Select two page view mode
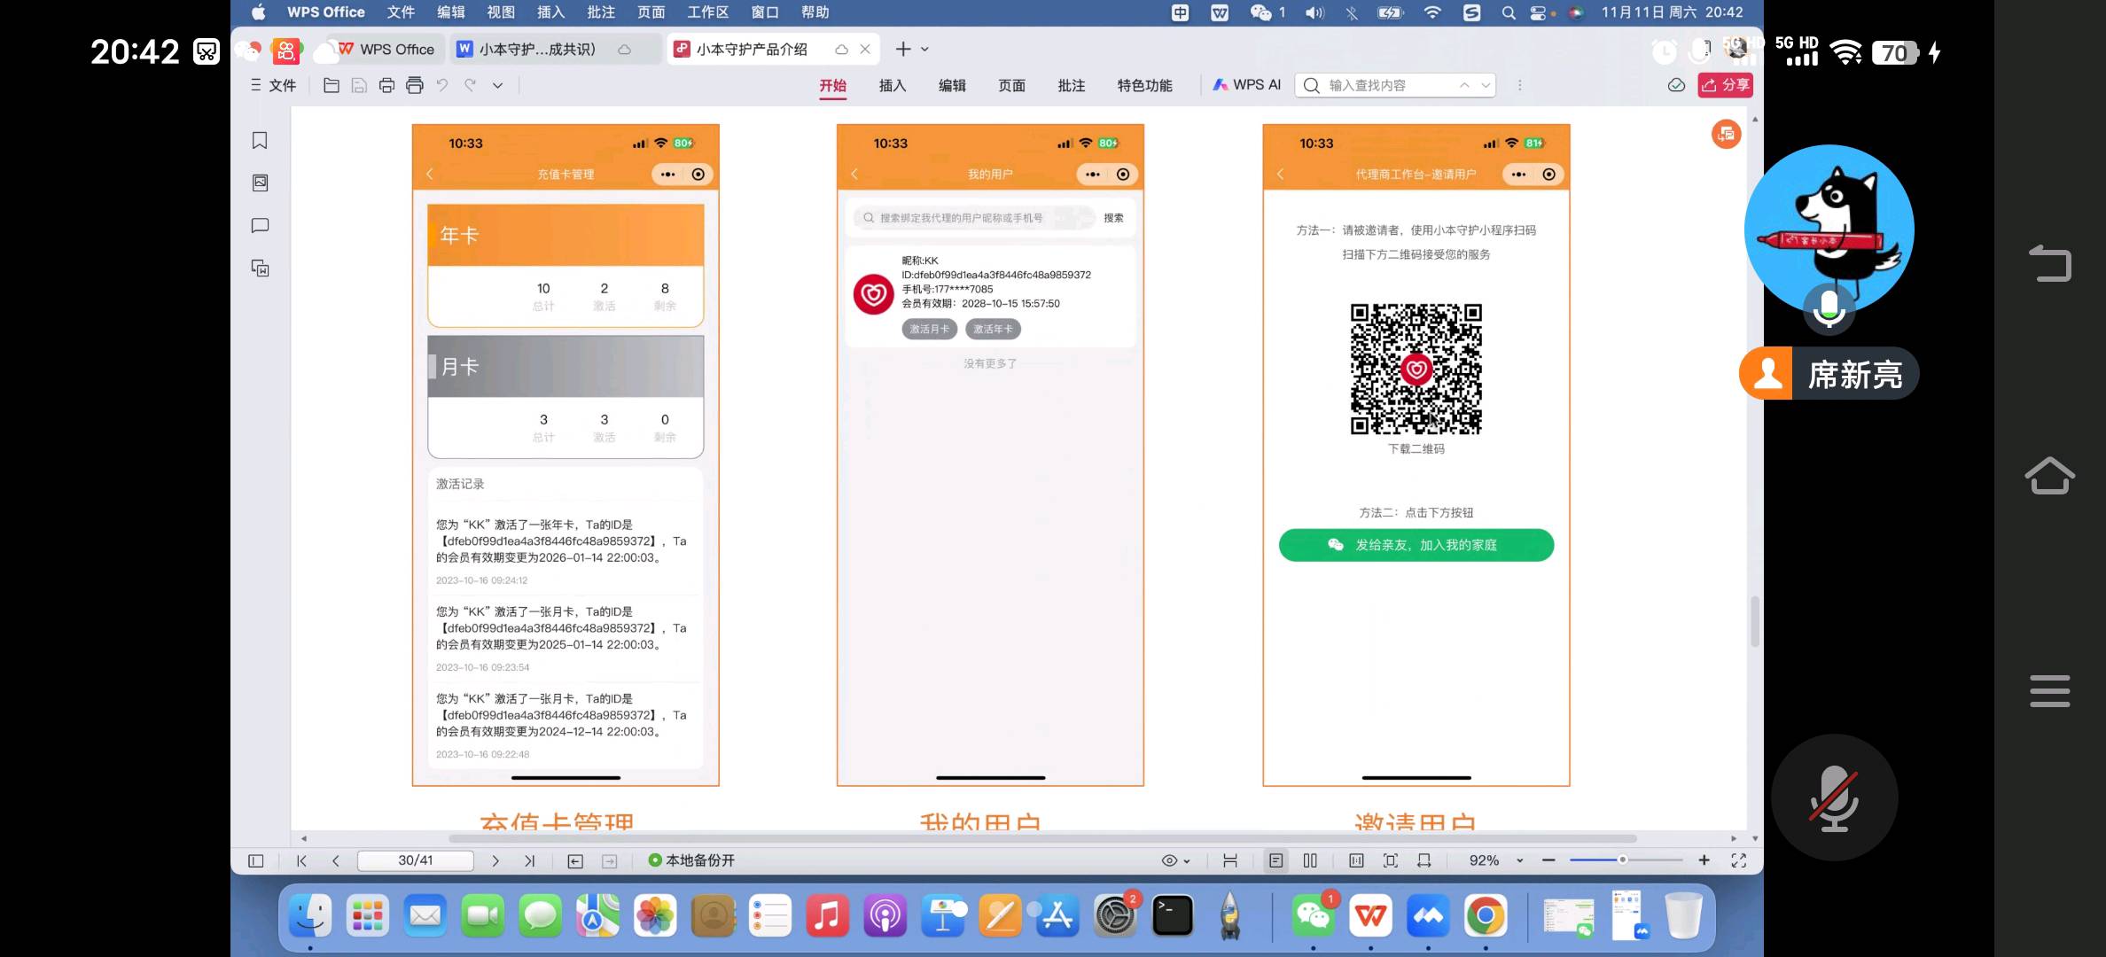Viewport: 2106px width, 957px height. pos(1310,860)
